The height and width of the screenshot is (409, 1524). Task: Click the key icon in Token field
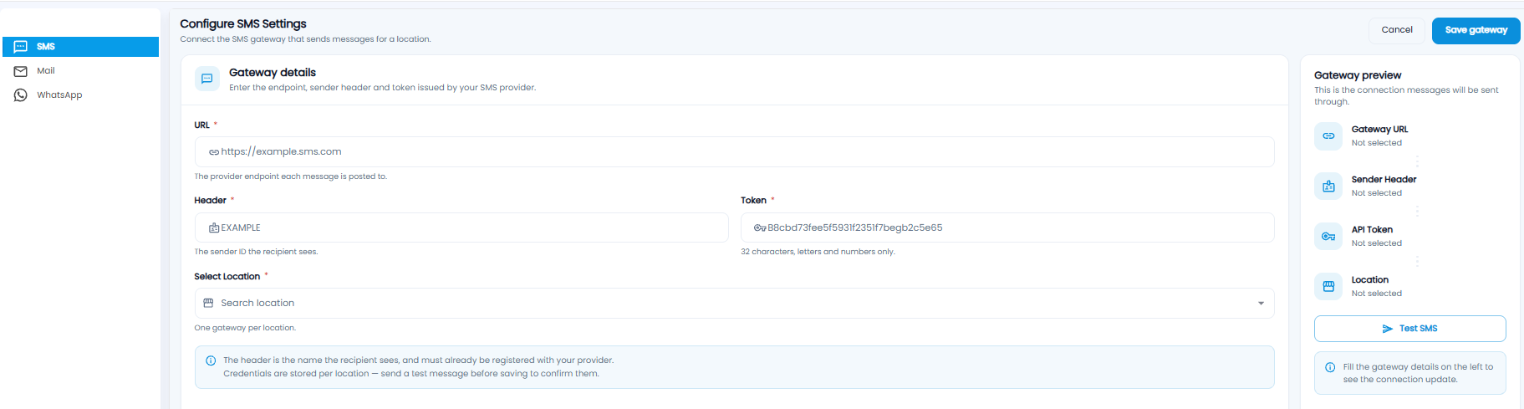click(760, 228)
